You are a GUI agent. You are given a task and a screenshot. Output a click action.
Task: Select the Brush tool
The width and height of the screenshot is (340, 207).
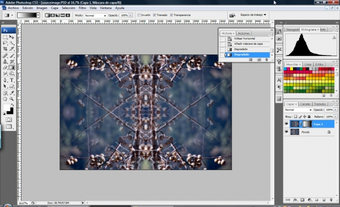click(x=12, y=56)
